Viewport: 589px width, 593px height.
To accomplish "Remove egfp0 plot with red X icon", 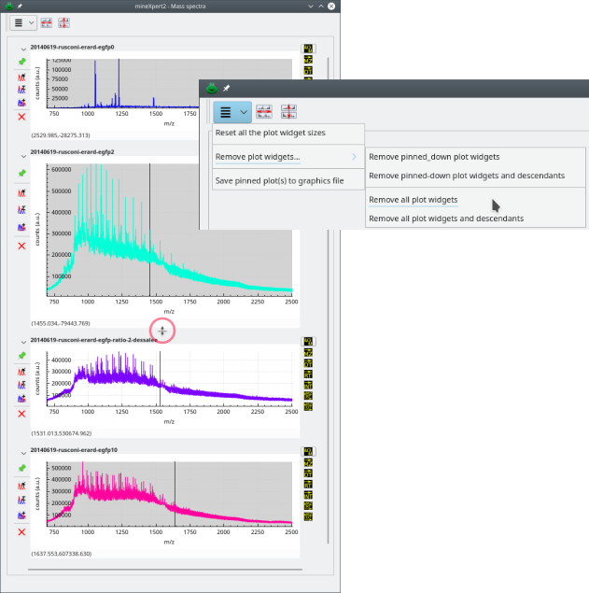I will (21, 117).
